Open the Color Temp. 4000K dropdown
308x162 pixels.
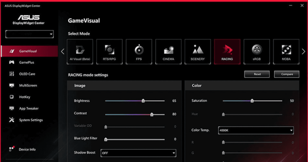tap(256, 130)
